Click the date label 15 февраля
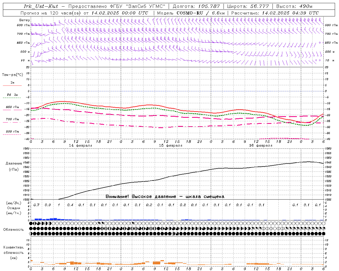The height and width of the screenshot is (271, 339). (171, 146)
